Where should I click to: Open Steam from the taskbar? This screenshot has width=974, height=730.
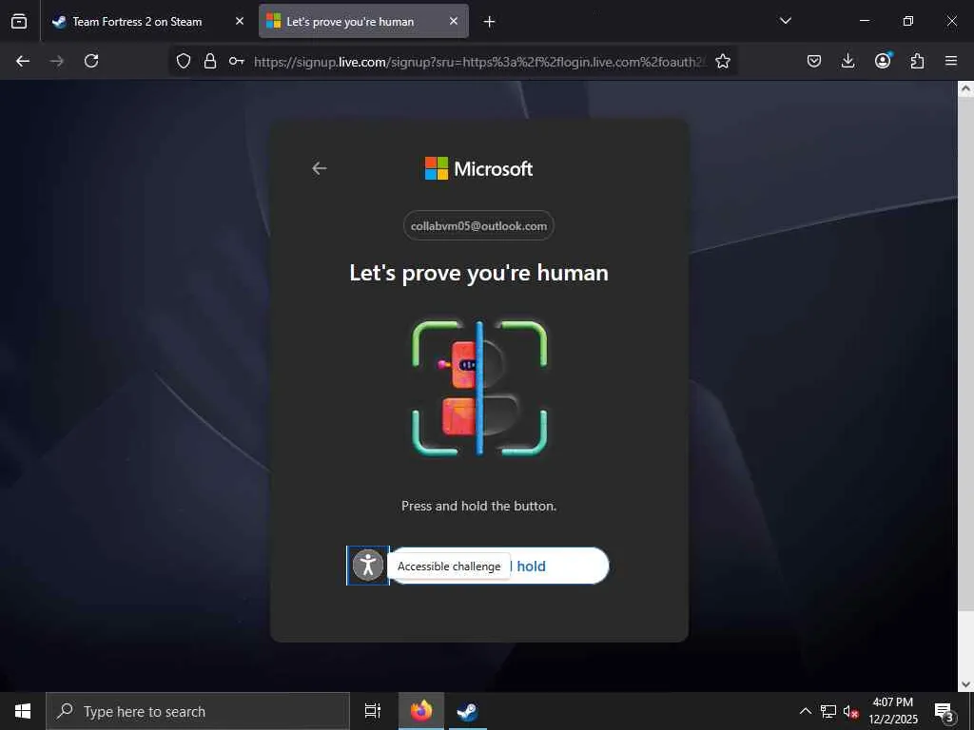click(467, 711)
